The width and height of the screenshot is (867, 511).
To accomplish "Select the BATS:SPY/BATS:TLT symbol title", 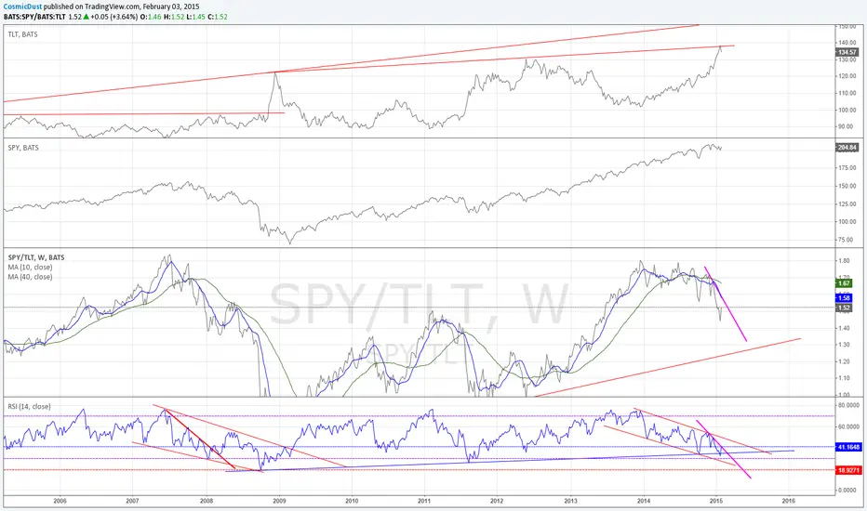I will point(34,17).
